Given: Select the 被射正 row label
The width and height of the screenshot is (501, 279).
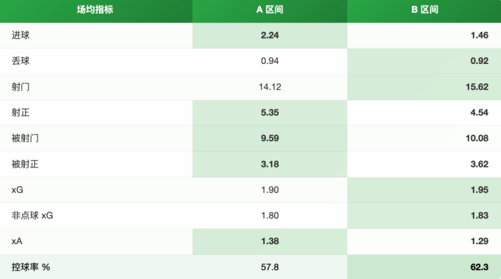Looking at the screenshot, I should point(25,164).
